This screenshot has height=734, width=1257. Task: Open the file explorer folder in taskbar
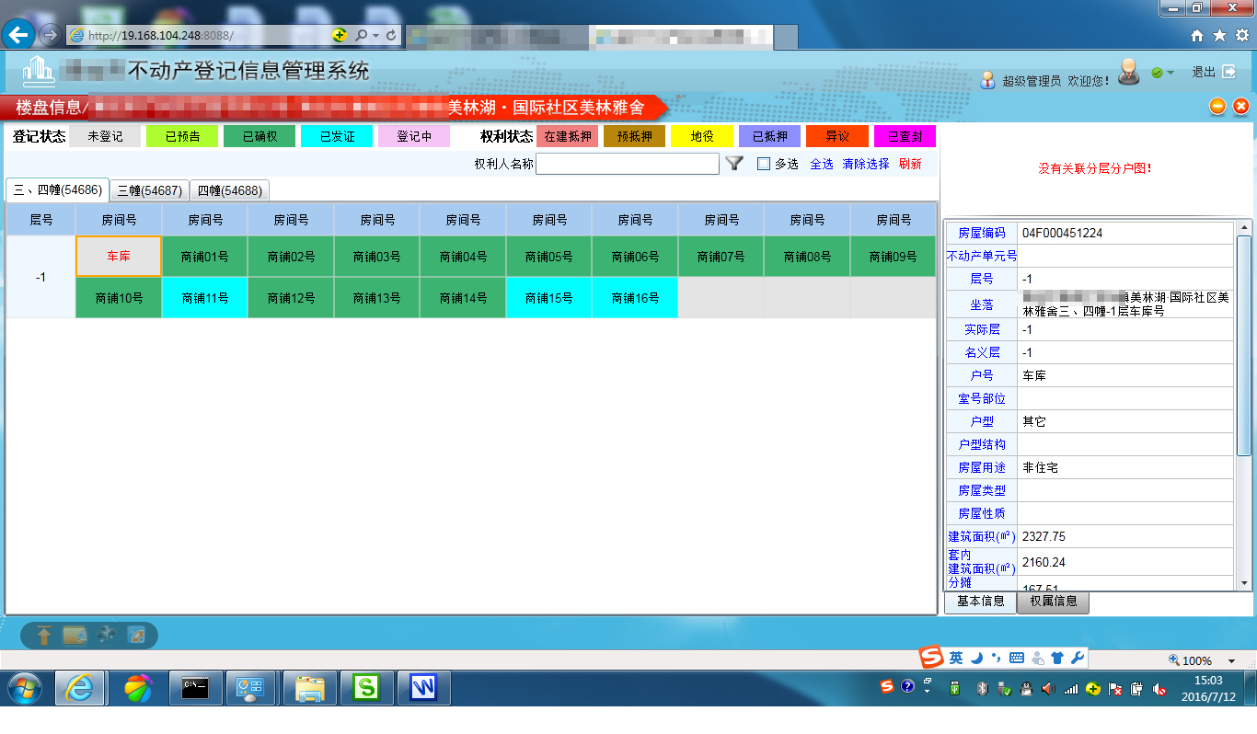click(x=310, y=687)
